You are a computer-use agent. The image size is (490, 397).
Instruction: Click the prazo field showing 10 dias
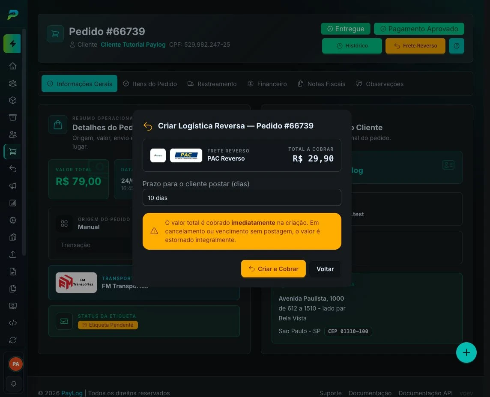coord(242,197)
